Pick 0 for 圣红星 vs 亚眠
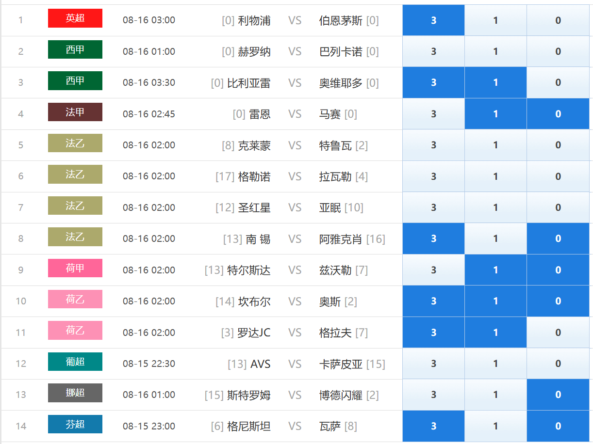The height and width of the screenshot is (444, 593). tap(558, 207)
